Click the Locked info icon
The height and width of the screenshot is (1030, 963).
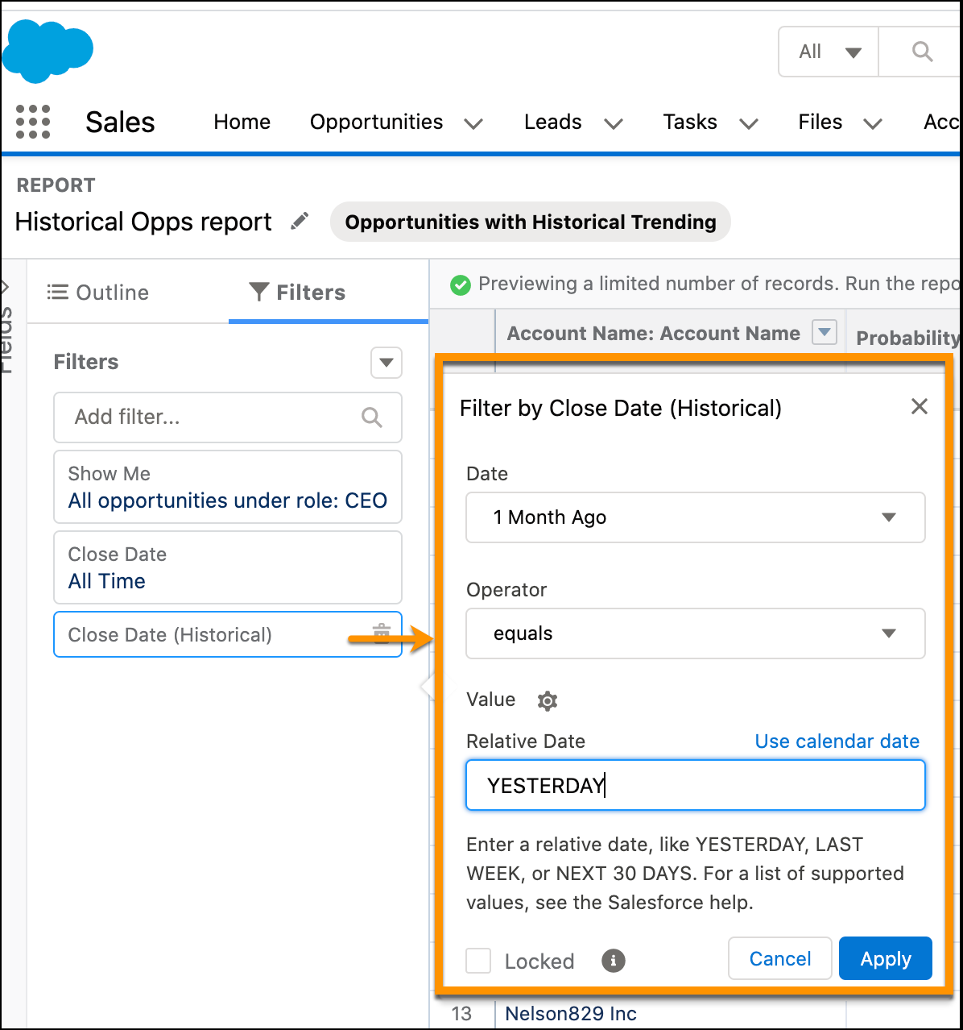click(614, 960)
